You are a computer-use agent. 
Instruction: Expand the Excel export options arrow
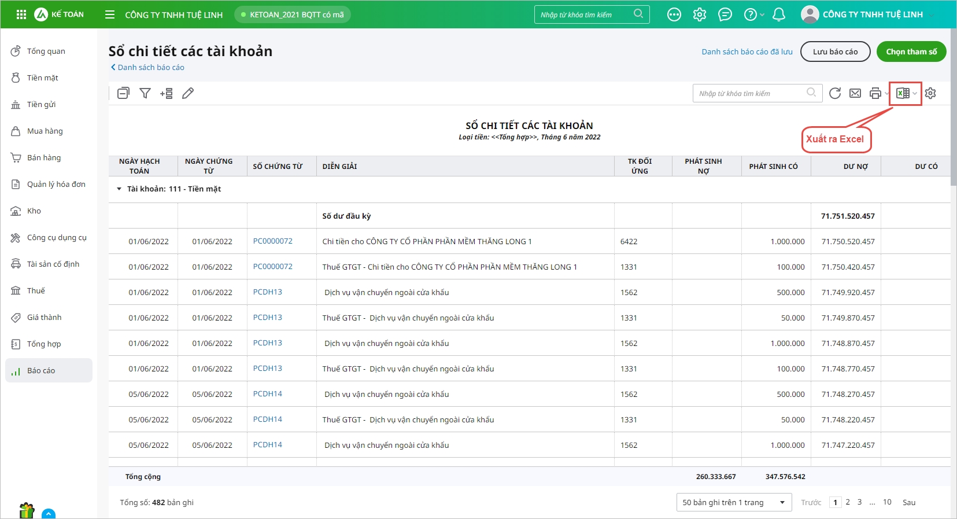pos(915,93)
